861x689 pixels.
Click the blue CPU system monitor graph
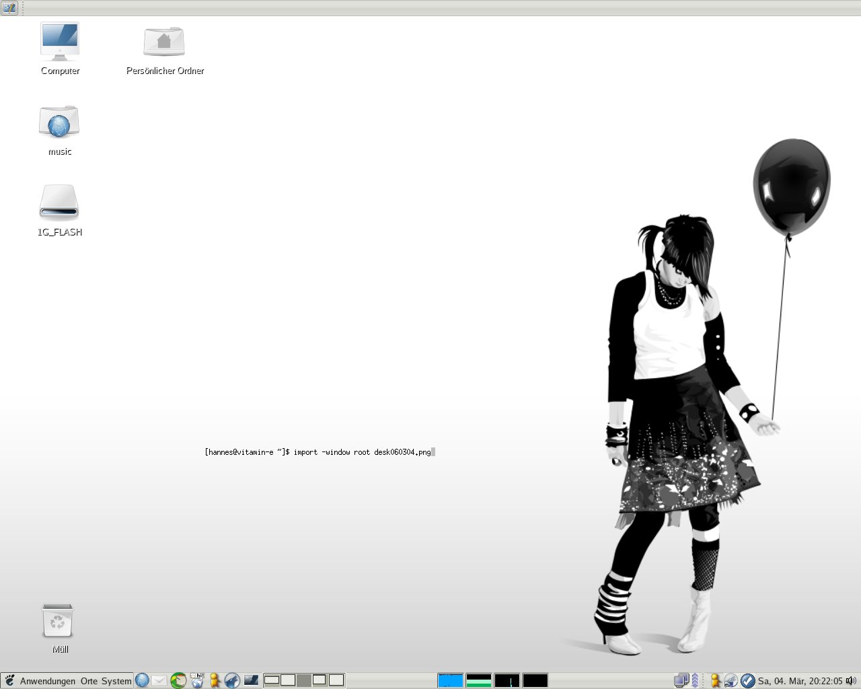pyautogui.click(x=451, y=680)
